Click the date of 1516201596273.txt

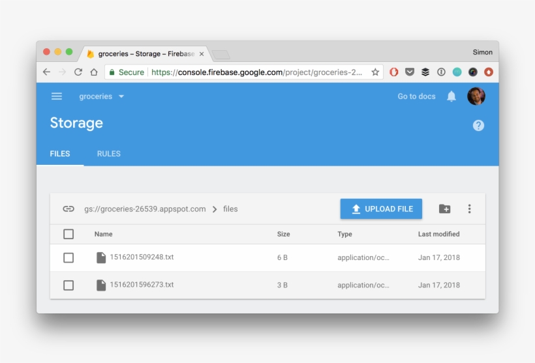439,285
